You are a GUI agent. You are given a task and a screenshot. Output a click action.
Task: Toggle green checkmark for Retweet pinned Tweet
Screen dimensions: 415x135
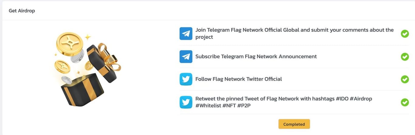[x=405, y=102]
